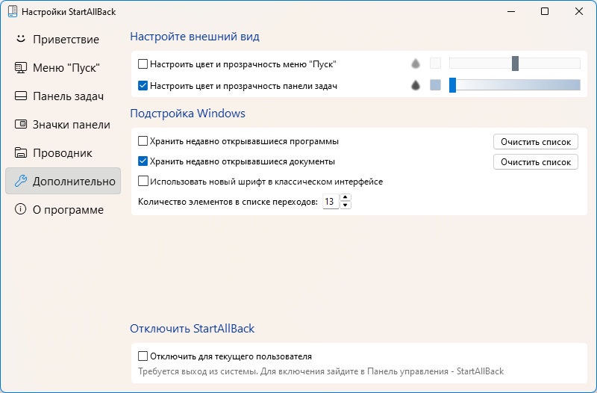Click the Меню "Пуск" monitor icon
The height and width of the screenshot is (393, 597).
pyautogui.click(x=21, y=67)
